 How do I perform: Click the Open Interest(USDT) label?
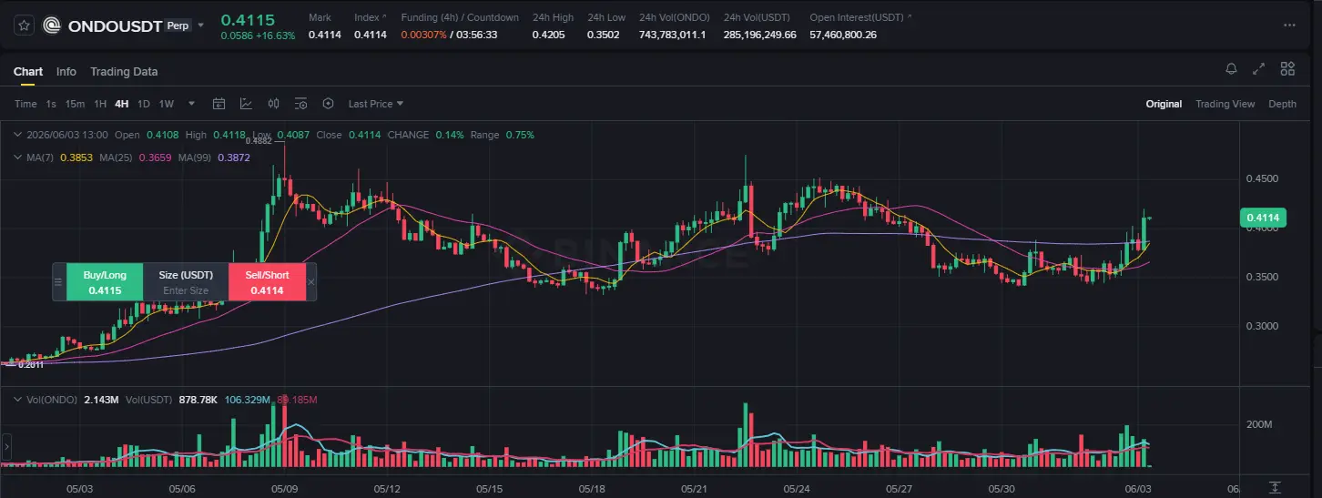[x=858, y=17]
